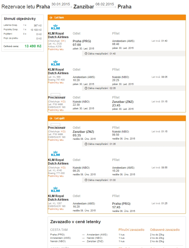Open Podmínky letu for flight KL 4140
The height and width of the screenshot is (248, 189).
coord(56,176)
